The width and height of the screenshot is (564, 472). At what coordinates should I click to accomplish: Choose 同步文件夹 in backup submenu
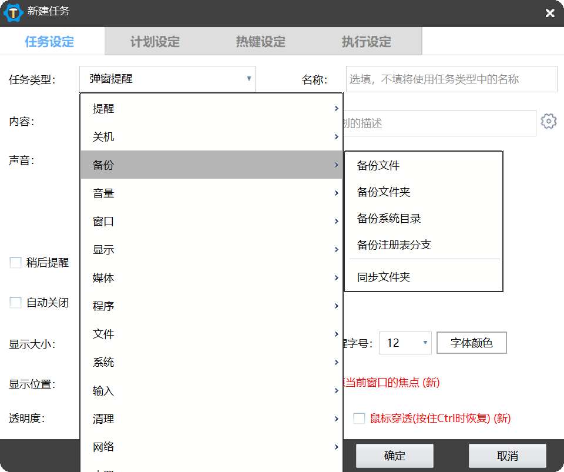click(384, 277)
